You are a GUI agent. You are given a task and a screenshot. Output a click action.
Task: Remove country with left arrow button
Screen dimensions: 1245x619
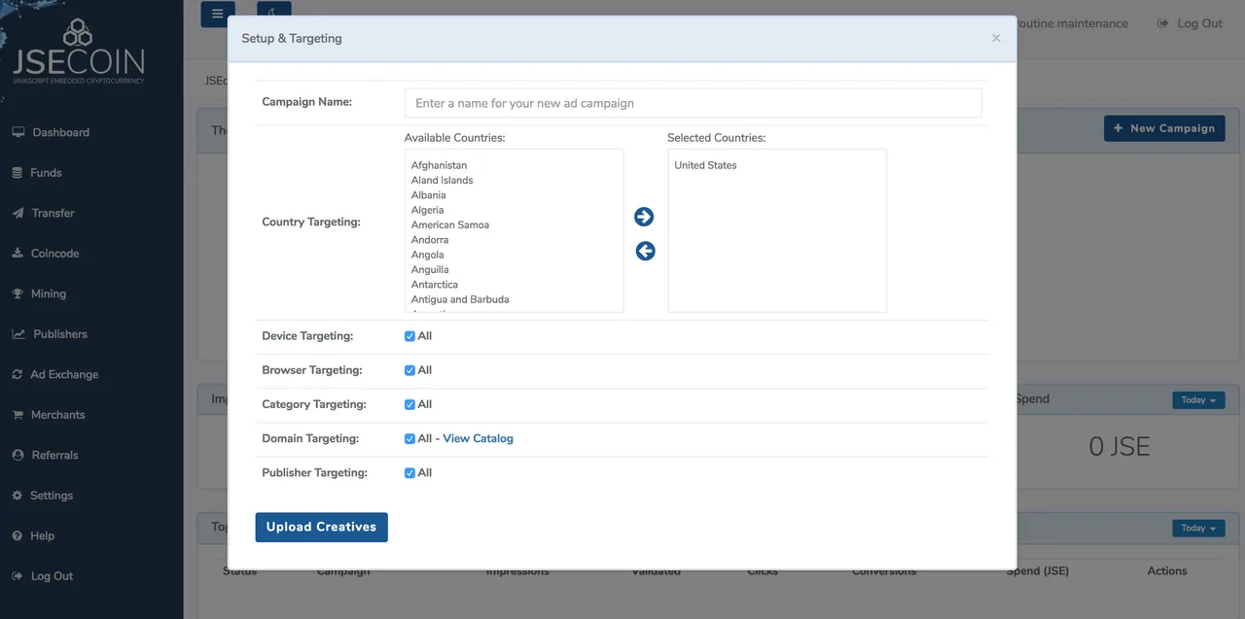tap(645, 251)
